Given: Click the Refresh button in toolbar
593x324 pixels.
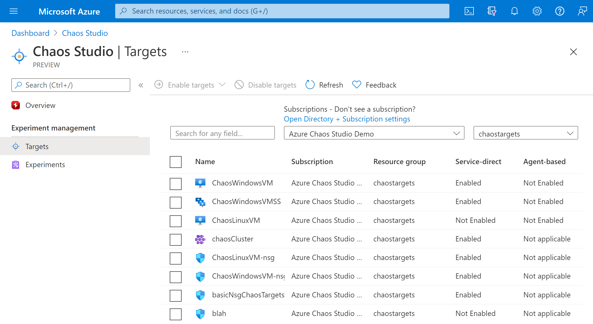Looking at the screenshot, I should click(324, 85).
